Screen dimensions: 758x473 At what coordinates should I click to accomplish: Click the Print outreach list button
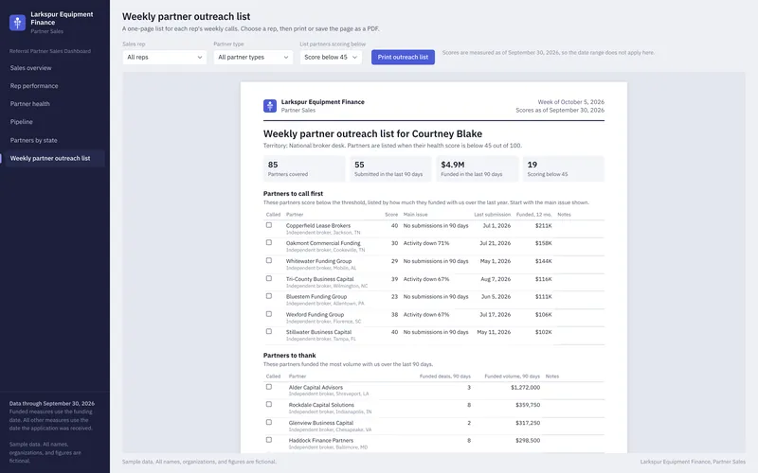(403, 57)
